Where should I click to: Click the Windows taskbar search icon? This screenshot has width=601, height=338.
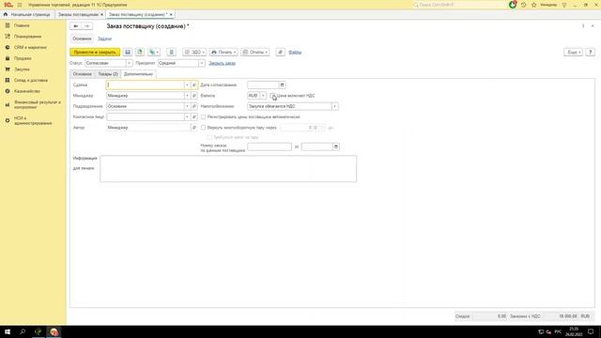point(23,331)
